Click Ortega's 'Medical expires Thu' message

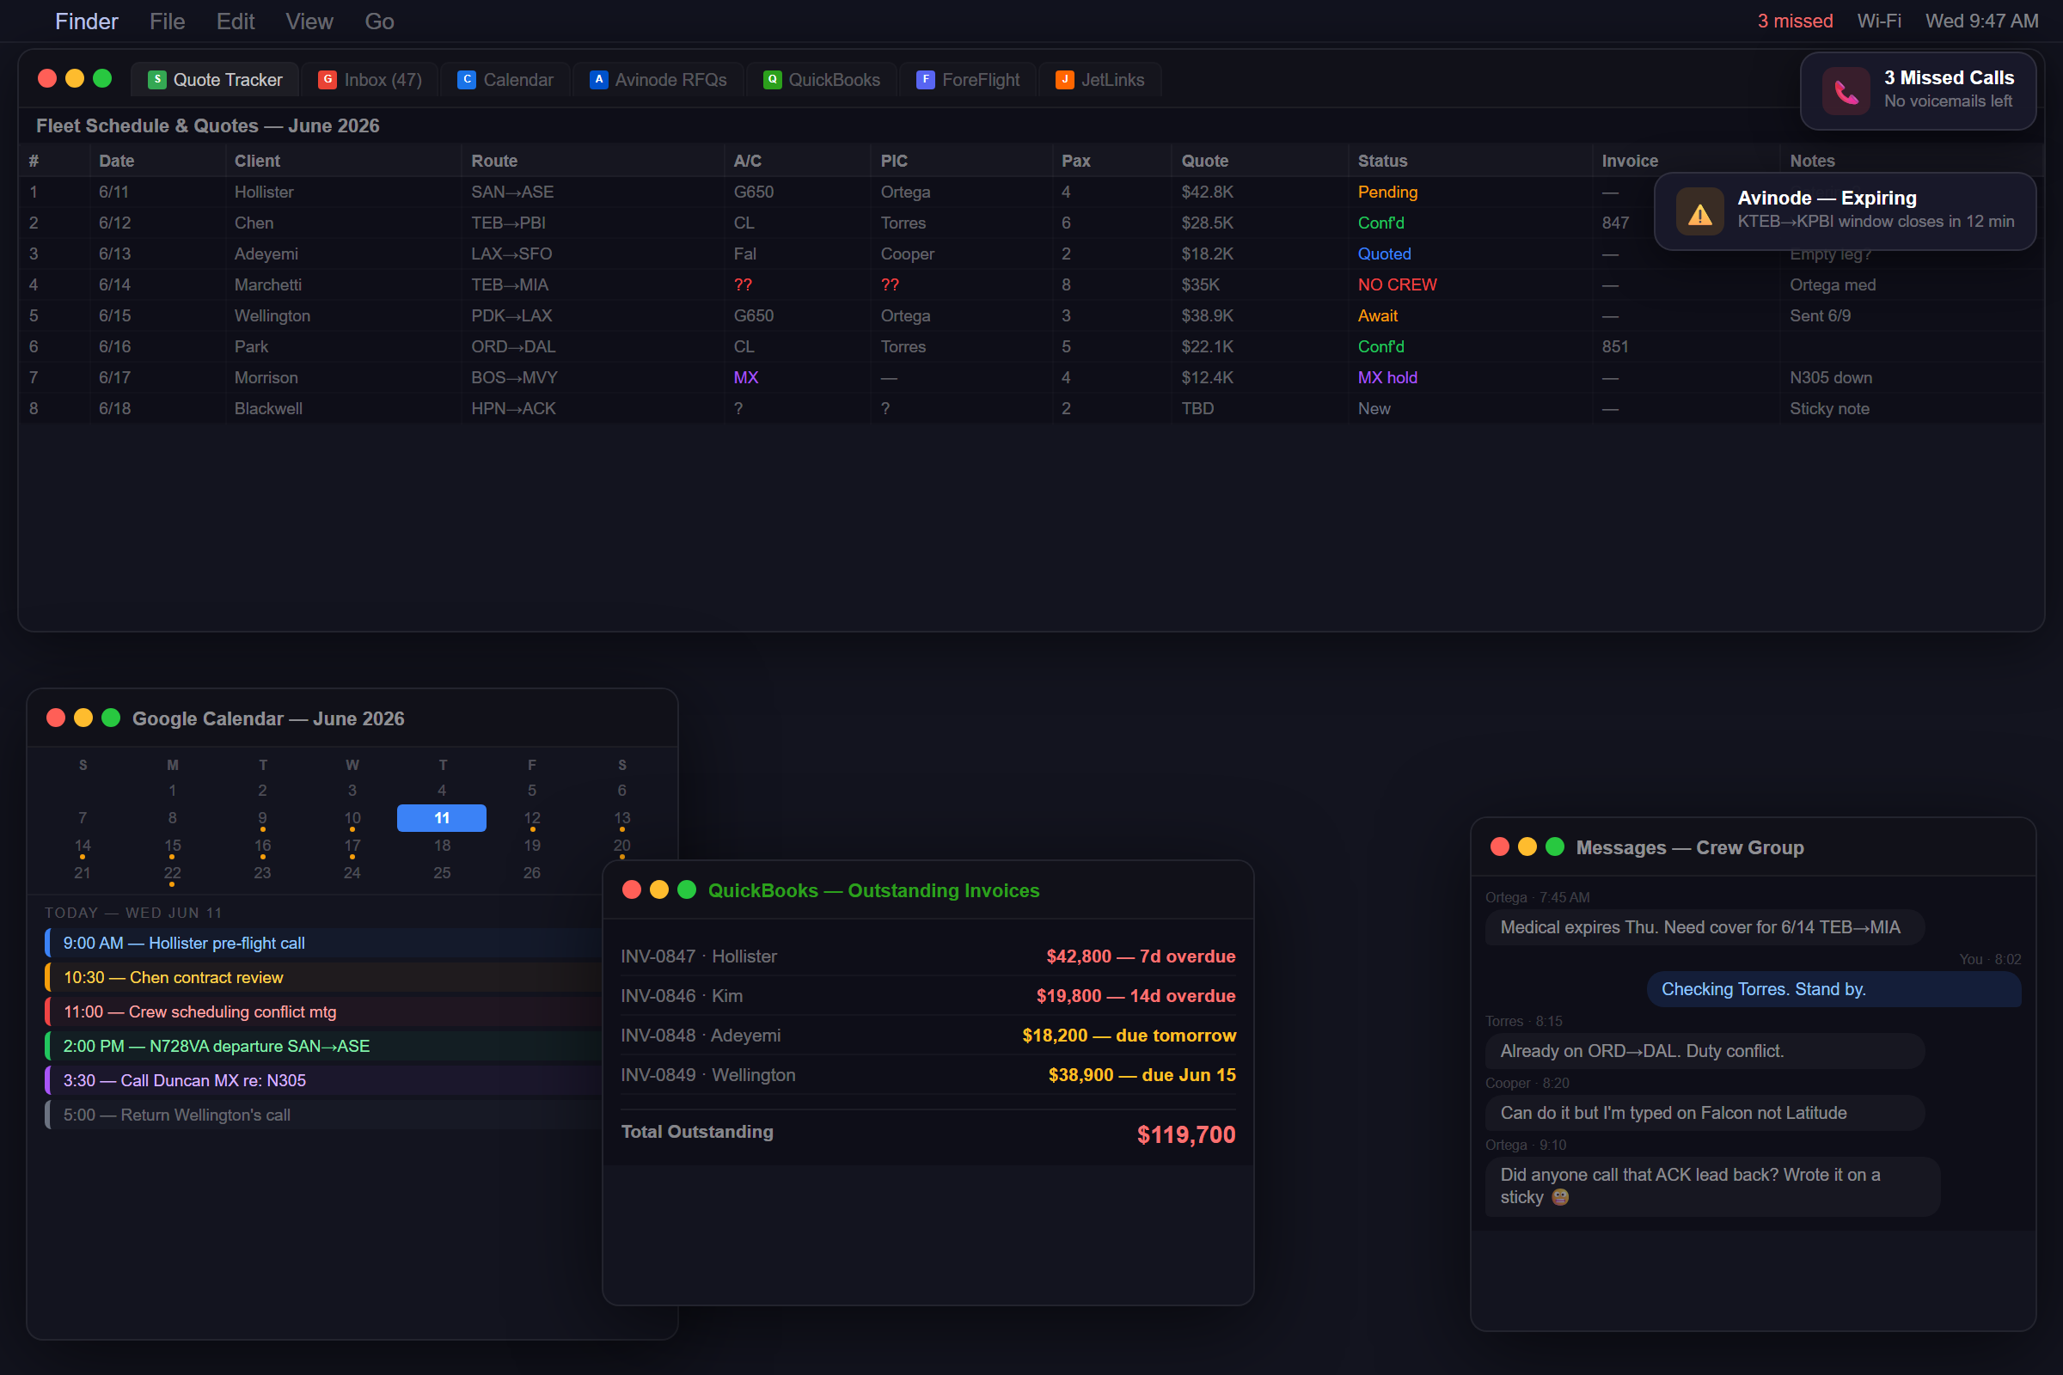[1705, 928]
